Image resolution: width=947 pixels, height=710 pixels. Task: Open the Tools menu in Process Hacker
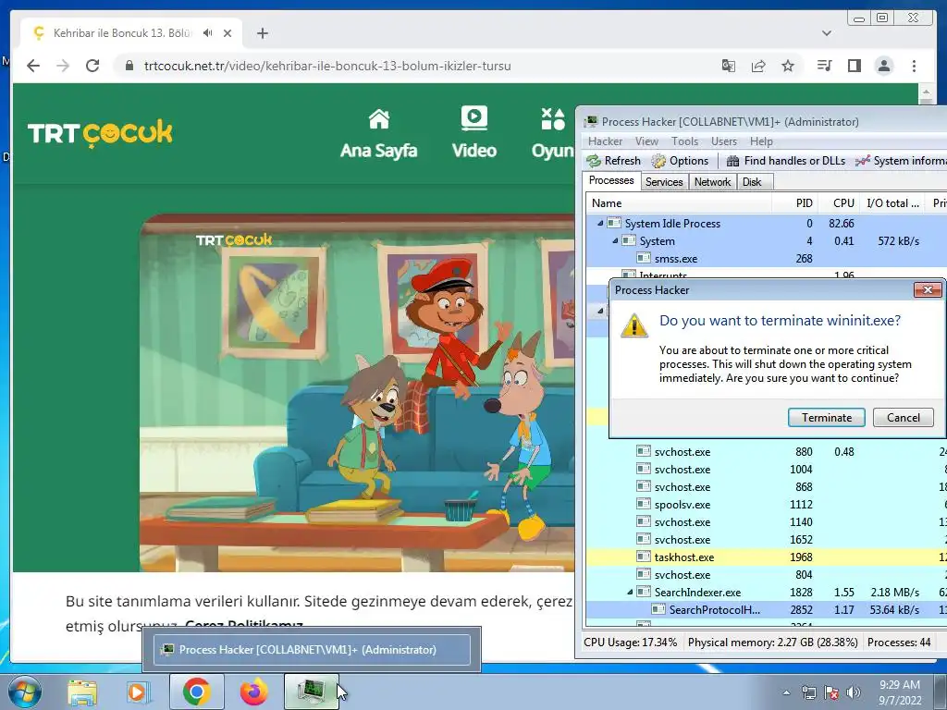click(x=684, y=141)
